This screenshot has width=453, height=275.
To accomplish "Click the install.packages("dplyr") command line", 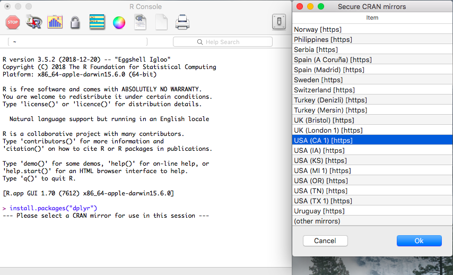I will tap(54, 208).
